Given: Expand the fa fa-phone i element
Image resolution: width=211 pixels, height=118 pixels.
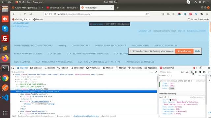Looking at the screenshot, I should click(x=20, y=96).
